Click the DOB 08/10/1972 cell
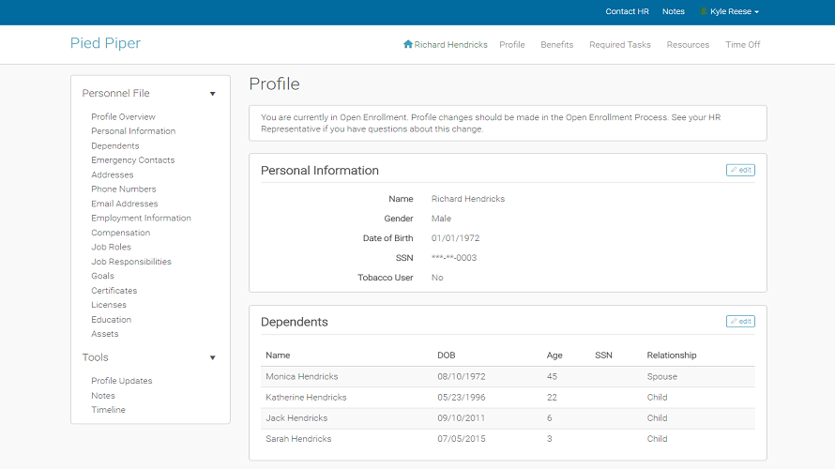Screen dimensions: 835x469 pos(462,376)
